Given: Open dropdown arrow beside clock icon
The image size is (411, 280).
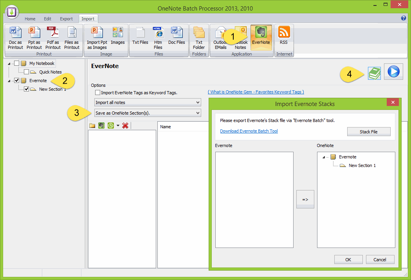Looking at the screenshot, I should click(x=118, y=126).
